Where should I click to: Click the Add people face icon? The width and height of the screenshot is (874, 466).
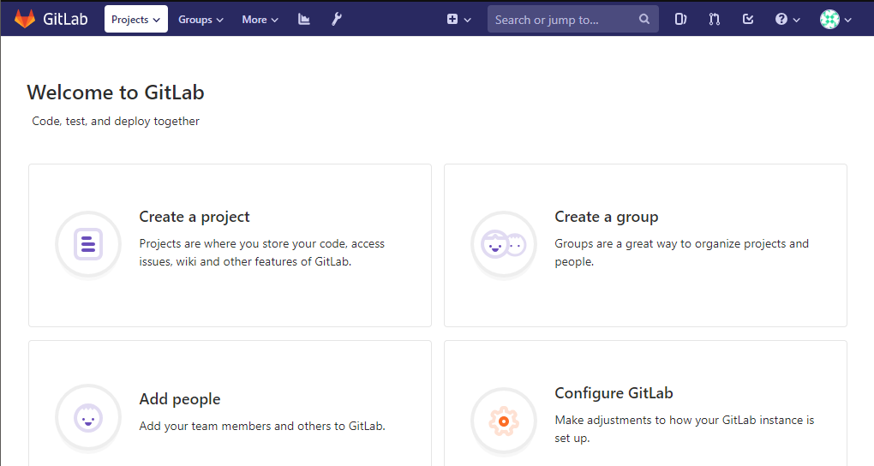(88, 418)
